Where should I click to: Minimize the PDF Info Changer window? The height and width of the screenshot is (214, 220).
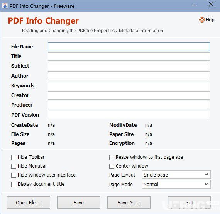[194, 6]
